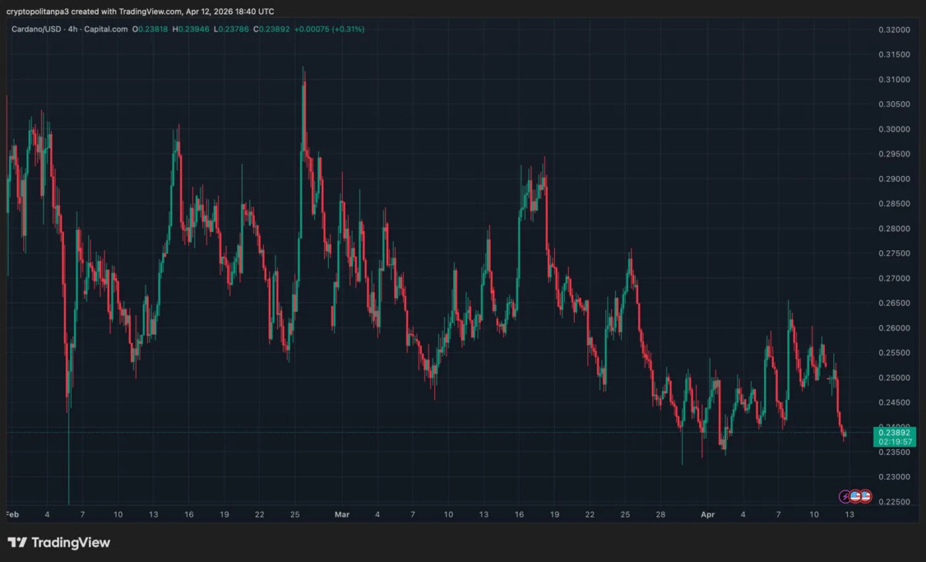Viewport: 926px width, 562px height.
Task: Click the Mar label on time axis
Action: coord(342,514)
